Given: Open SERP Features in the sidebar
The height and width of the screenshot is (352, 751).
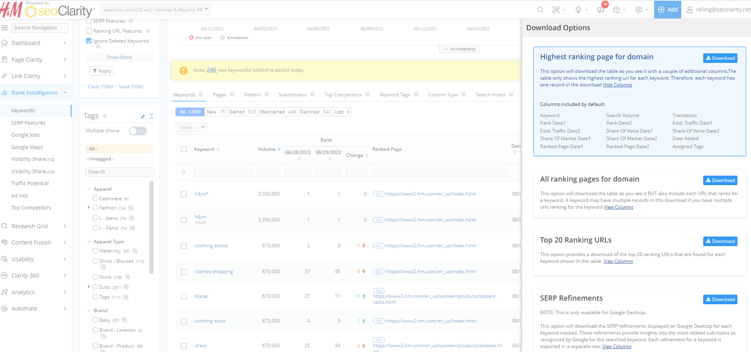Looking at the screenshot, I should pos(28,123).
